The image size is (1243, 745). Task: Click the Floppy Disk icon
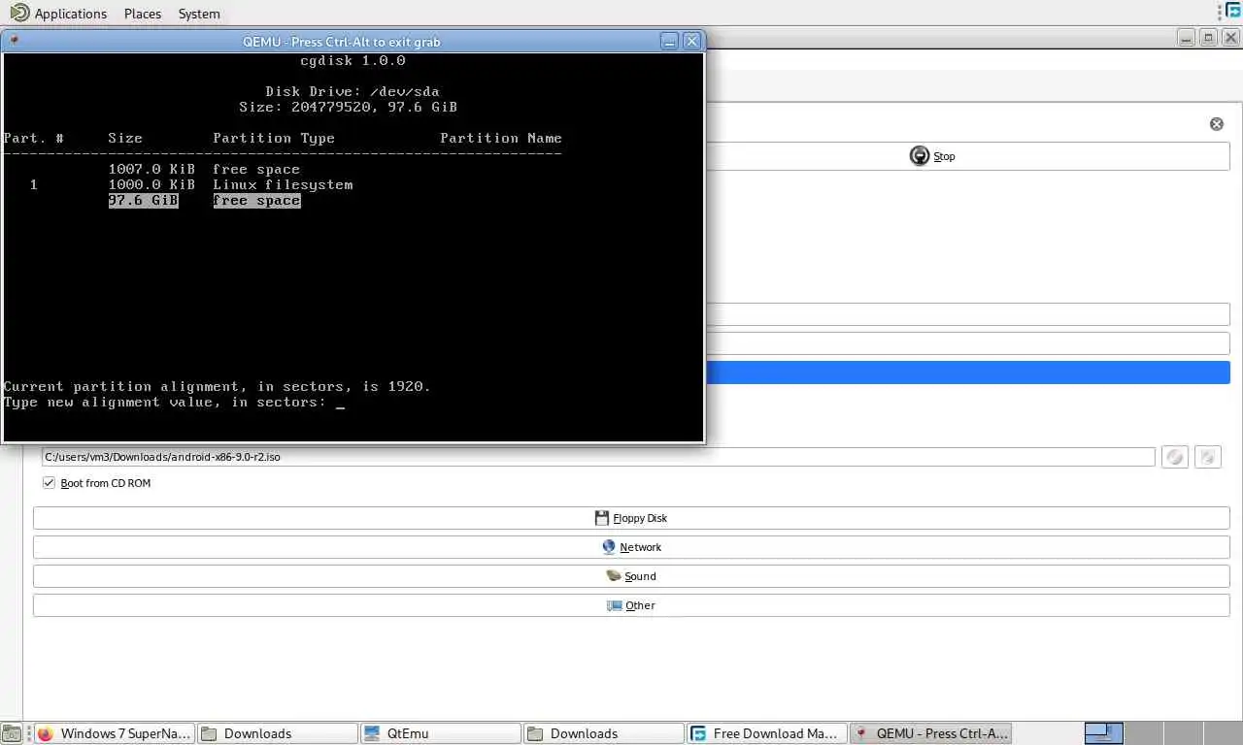coord(602,518)
